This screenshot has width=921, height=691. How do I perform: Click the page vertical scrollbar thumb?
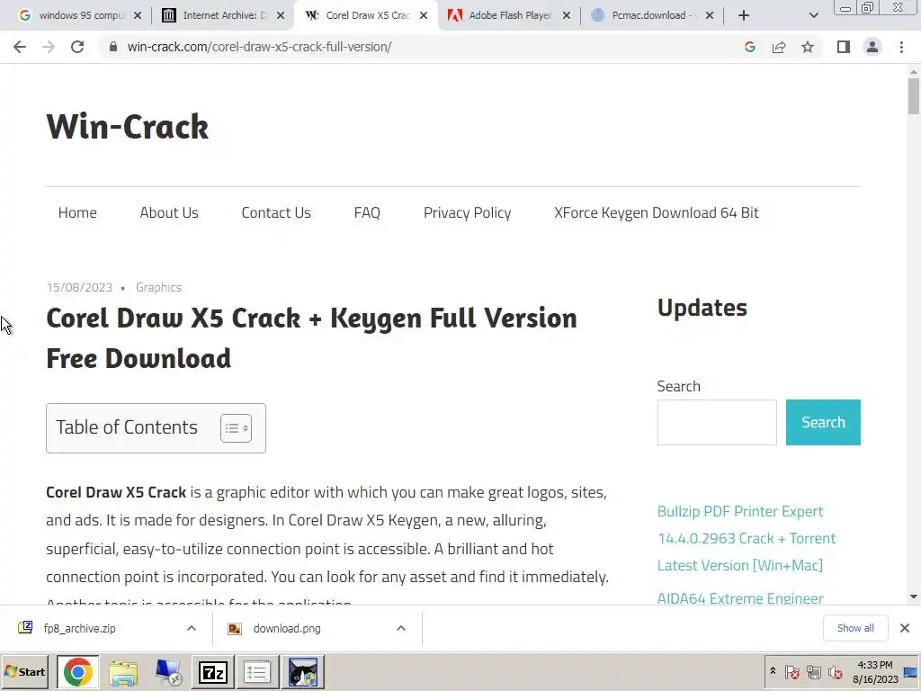[x=914, y=95]
